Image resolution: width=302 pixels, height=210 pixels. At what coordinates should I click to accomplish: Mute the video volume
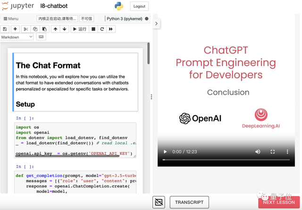(258, 152)
